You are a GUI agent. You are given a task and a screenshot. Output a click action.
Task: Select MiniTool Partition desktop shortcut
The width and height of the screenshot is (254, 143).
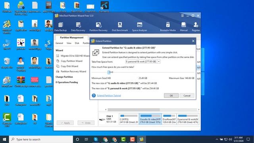click(x=7, y=27)
